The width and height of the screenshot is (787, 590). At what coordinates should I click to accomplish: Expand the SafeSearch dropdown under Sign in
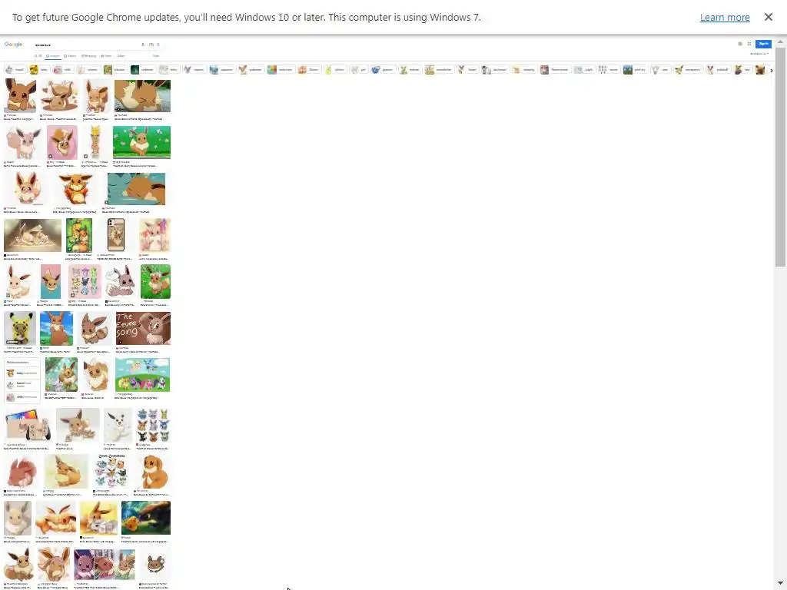(759, 54)
